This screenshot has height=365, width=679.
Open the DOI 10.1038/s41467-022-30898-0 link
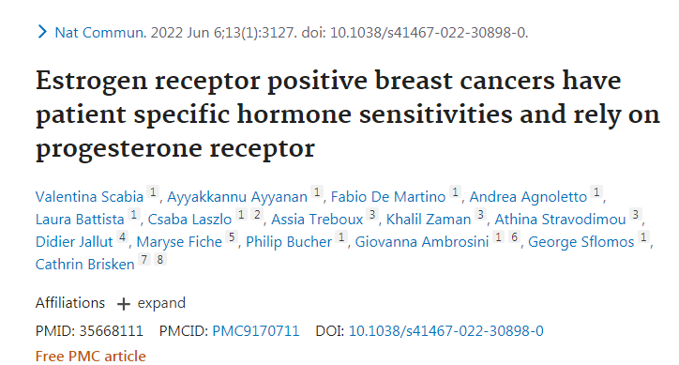click(x=446, y=331)
